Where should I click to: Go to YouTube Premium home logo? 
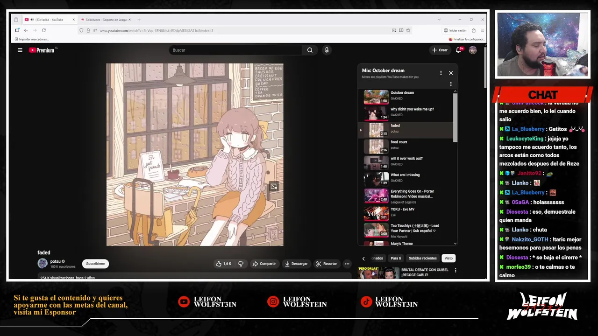click(43, 50)
